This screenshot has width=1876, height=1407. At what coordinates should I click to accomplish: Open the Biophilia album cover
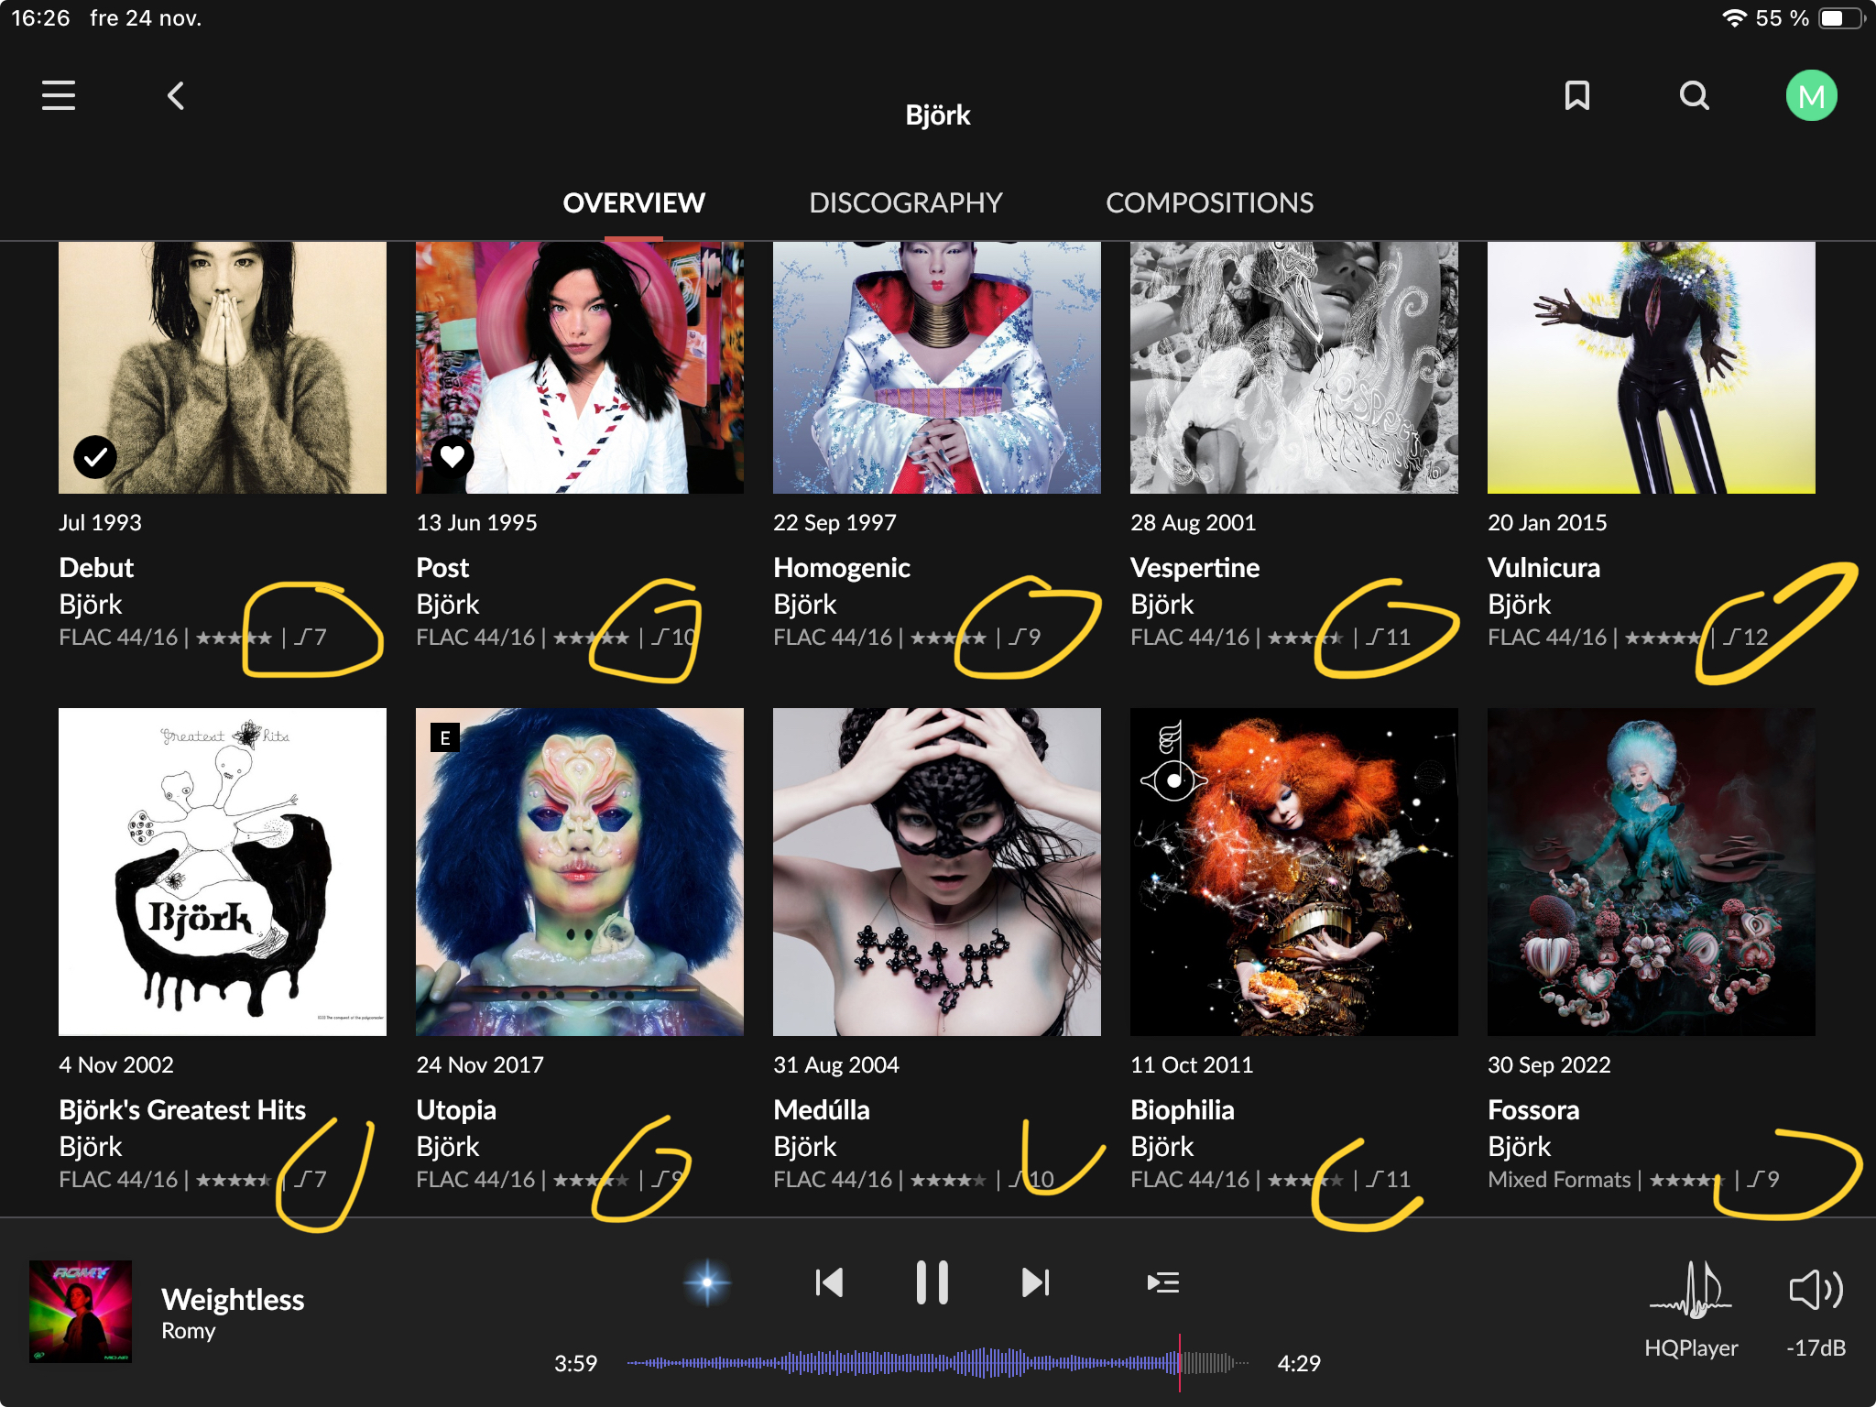[1294, 872]
